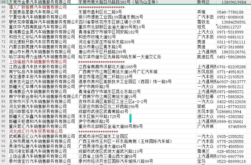The image size is (251, 165).
Task: Select row header 66
Action: click(4, 7)
